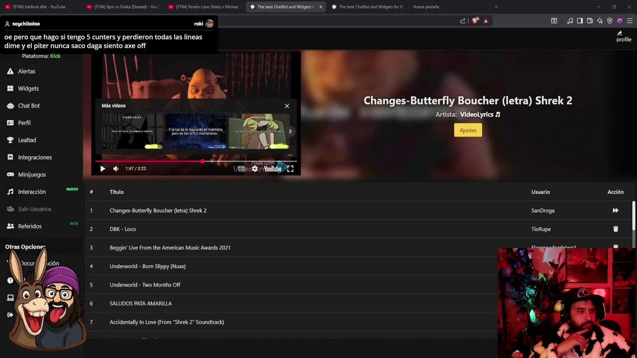The image size is (637, 358).
Task: Switch to badluck dbk YouTube tab
Action: (x=39, y=7)
